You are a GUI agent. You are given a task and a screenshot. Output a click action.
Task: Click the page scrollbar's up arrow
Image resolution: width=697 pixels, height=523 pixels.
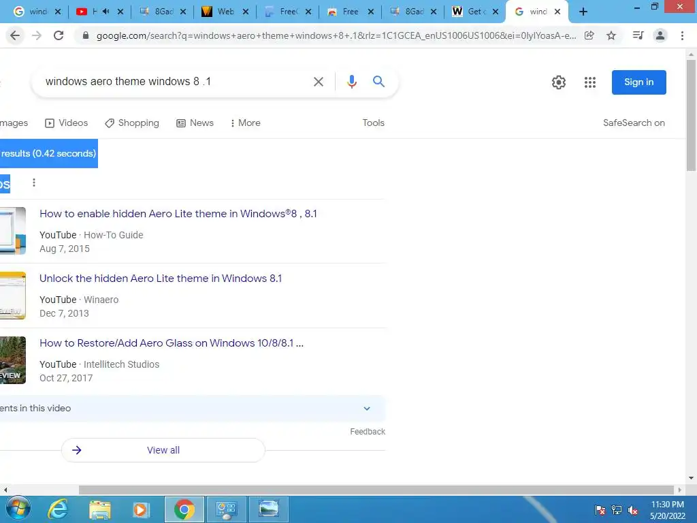(x=691, y=54)
